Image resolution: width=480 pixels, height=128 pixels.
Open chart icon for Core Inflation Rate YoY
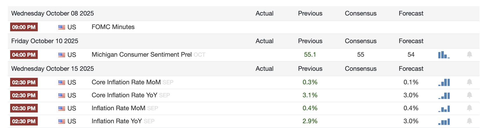(x=444, y=96)
